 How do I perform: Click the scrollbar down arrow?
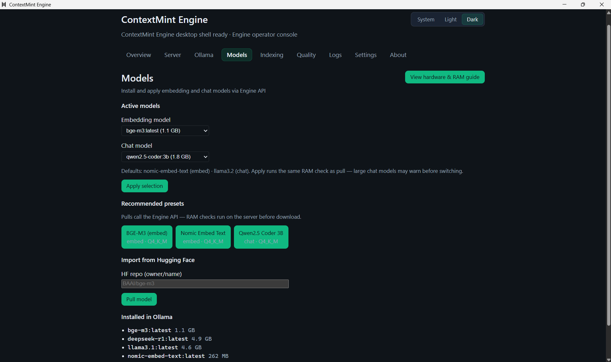click(x=608, y=359)
